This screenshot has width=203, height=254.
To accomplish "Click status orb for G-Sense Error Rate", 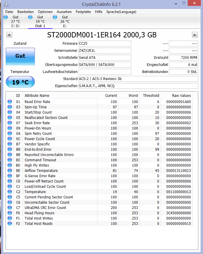I will coord(10,176).
